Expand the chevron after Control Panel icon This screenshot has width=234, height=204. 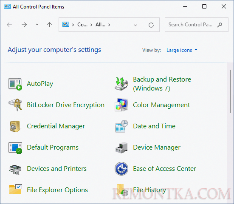pyautogui.click(x=73, y=25)
